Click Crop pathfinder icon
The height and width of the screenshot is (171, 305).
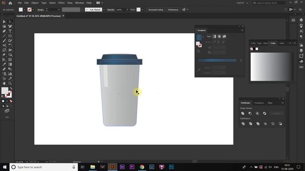tap(265, 123)
